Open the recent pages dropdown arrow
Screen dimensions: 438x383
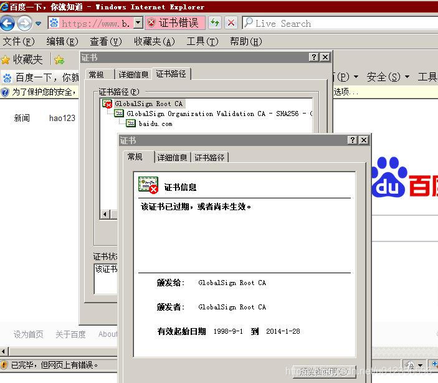[x=38, y=24]
